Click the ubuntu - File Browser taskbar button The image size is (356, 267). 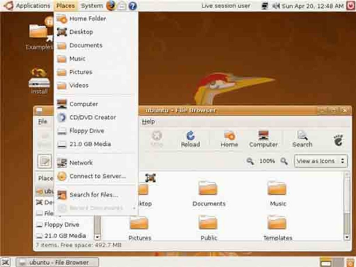coord(58,262)
